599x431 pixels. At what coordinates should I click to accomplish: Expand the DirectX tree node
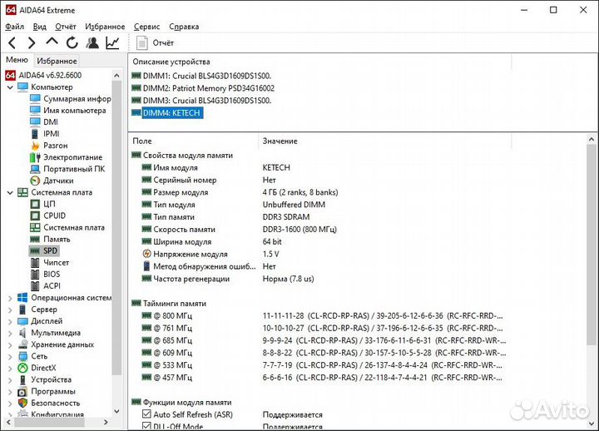(10, 369)
